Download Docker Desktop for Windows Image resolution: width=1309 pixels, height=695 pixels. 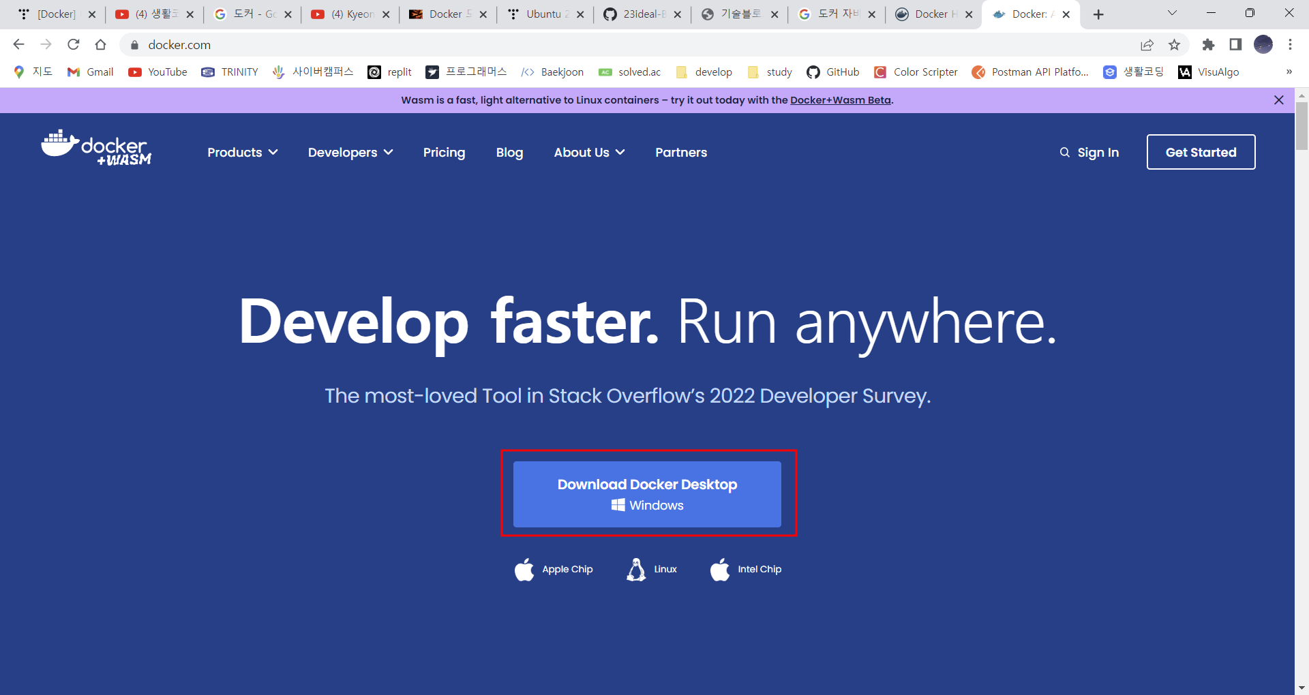[x=647, y=494]
